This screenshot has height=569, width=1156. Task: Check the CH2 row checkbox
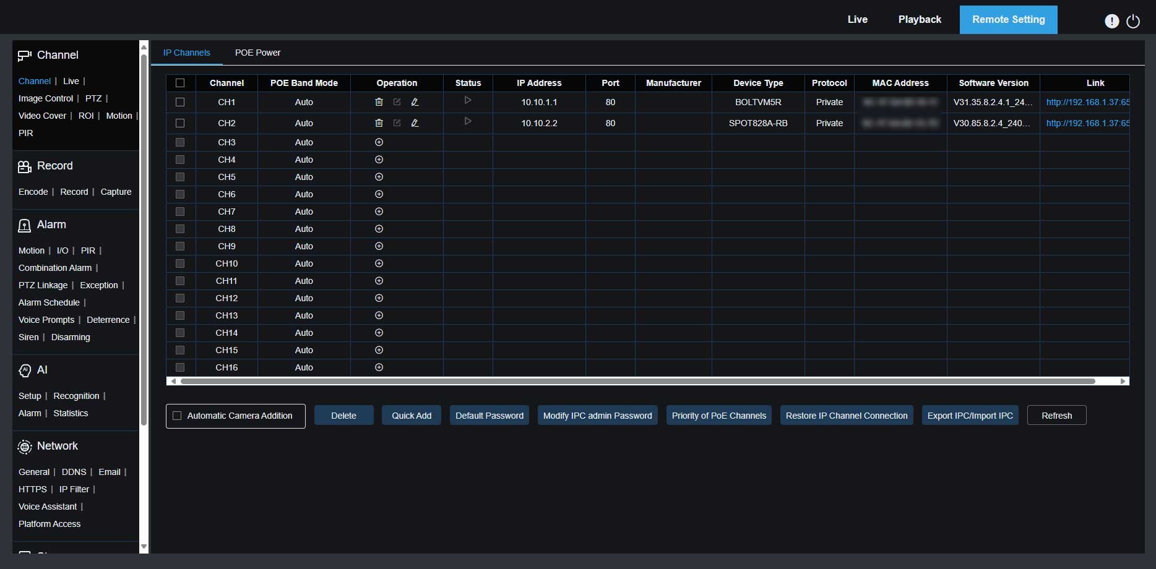(x=180, y=123)
